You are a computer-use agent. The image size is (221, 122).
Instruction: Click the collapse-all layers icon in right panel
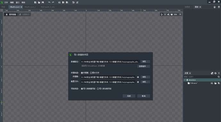215,7
